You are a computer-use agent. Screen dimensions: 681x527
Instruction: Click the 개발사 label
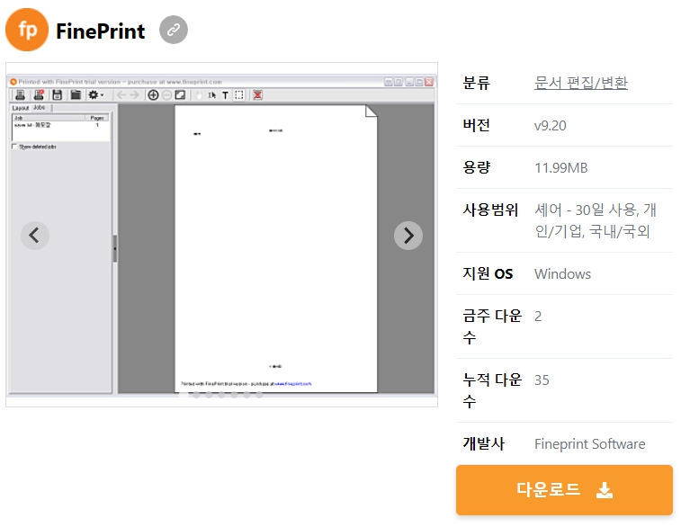click(483, 443)
